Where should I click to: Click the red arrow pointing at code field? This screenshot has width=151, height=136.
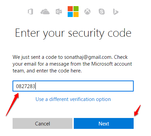[x=12, y=104]
